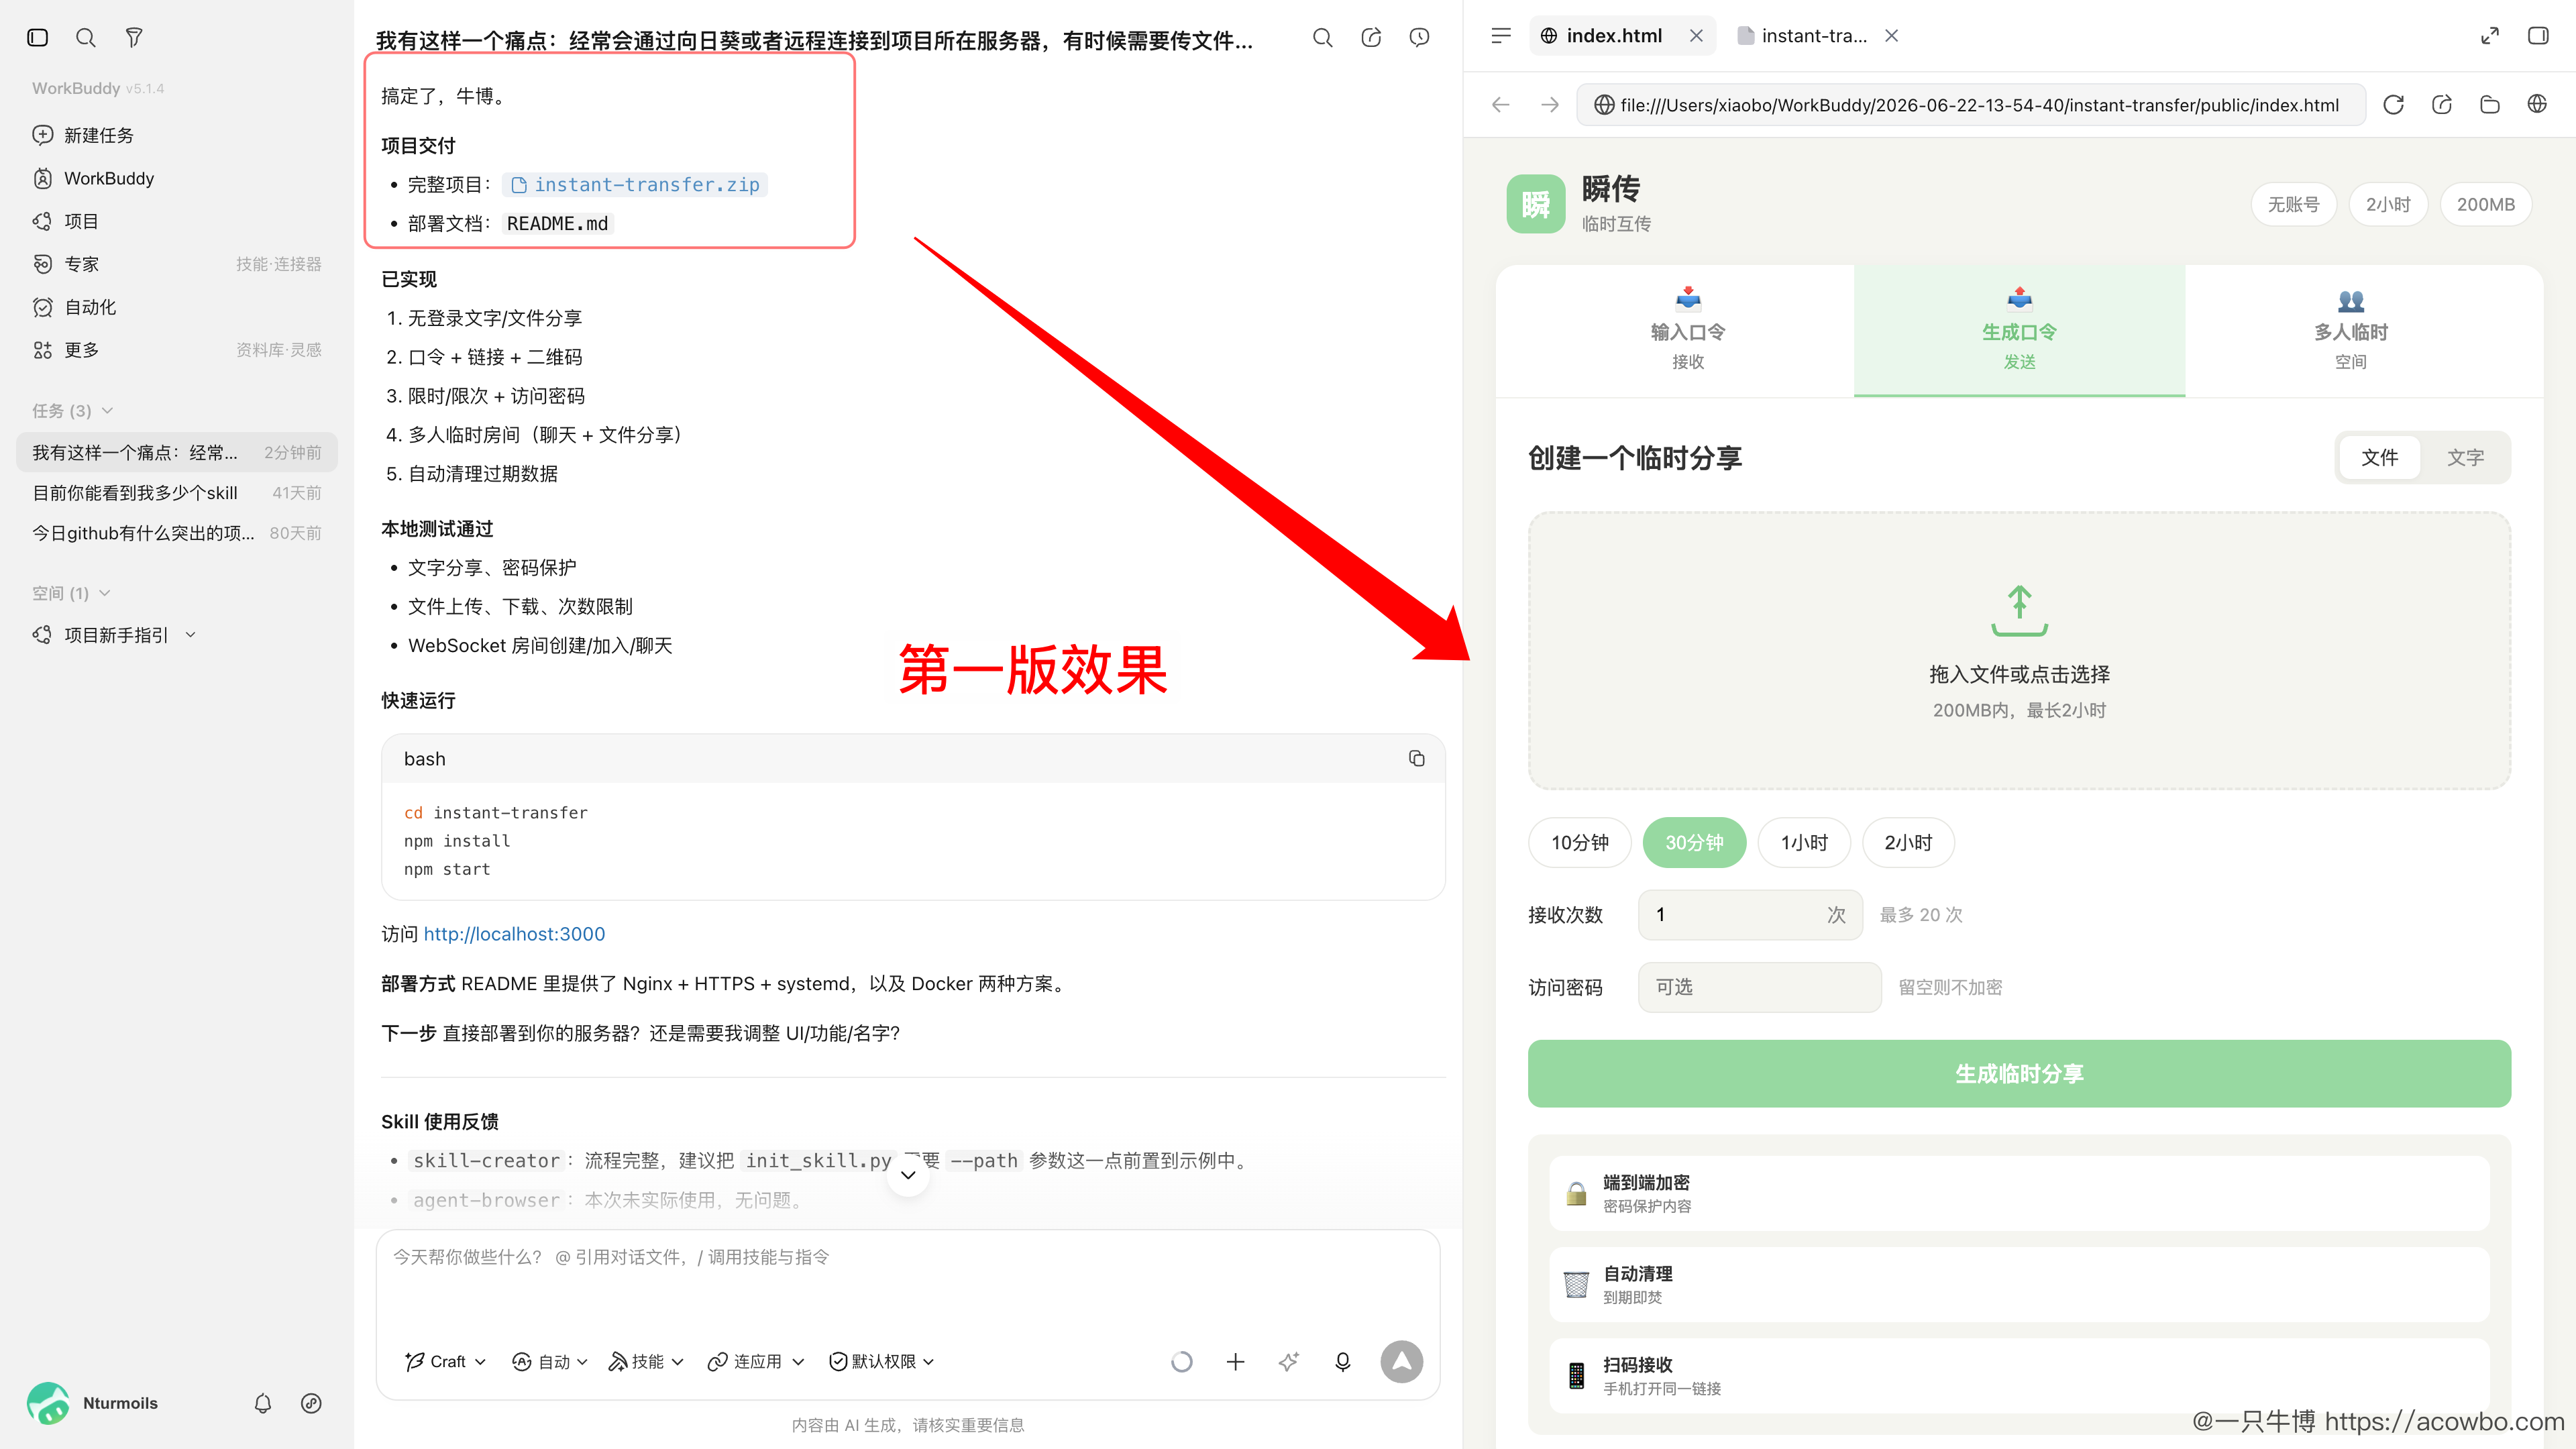Reload the preview page

(x=2394, y=105)
